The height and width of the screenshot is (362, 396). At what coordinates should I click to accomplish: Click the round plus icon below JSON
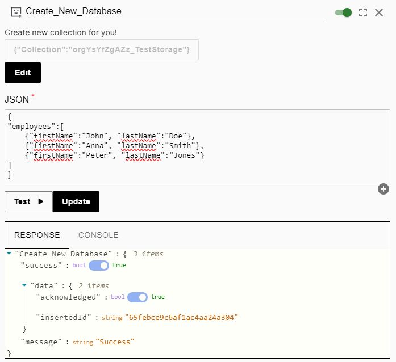tap(384, 189)
